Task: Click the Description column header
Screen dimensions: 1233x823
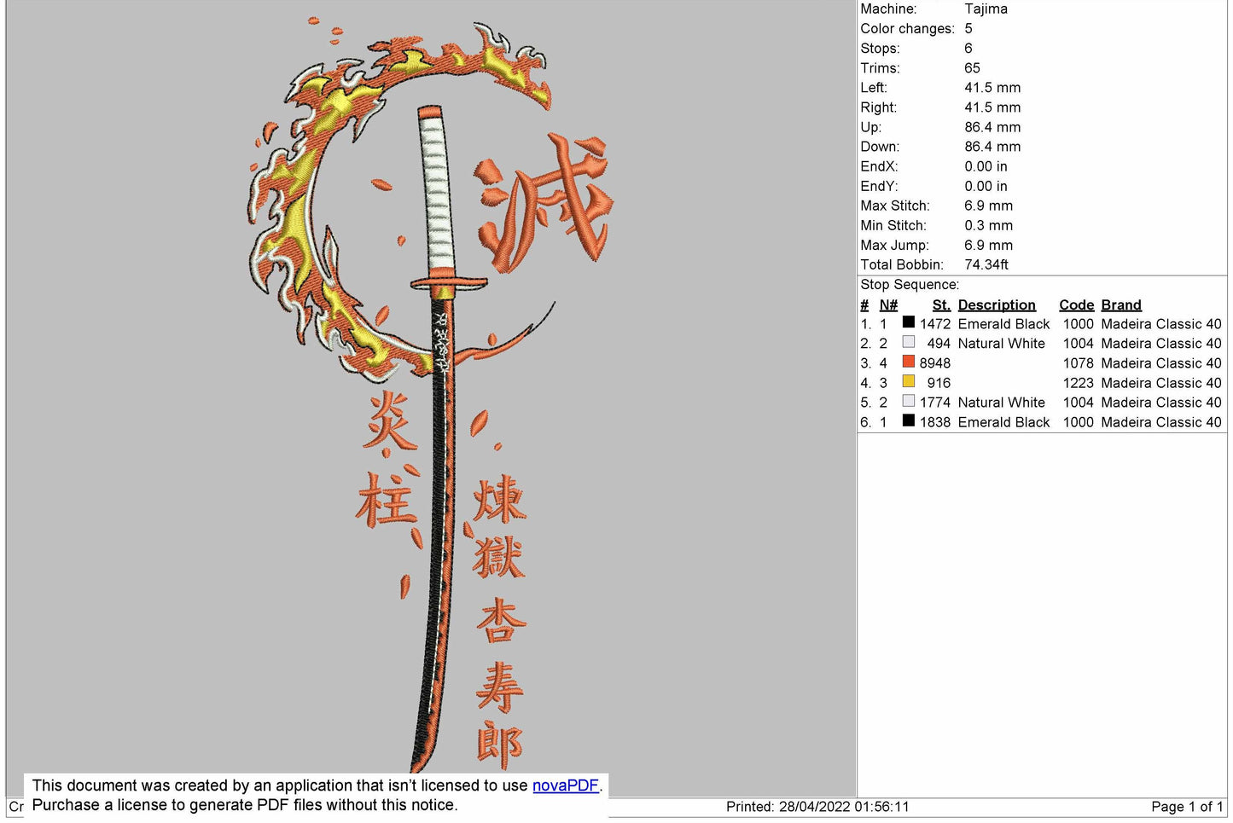Action: 996,304
